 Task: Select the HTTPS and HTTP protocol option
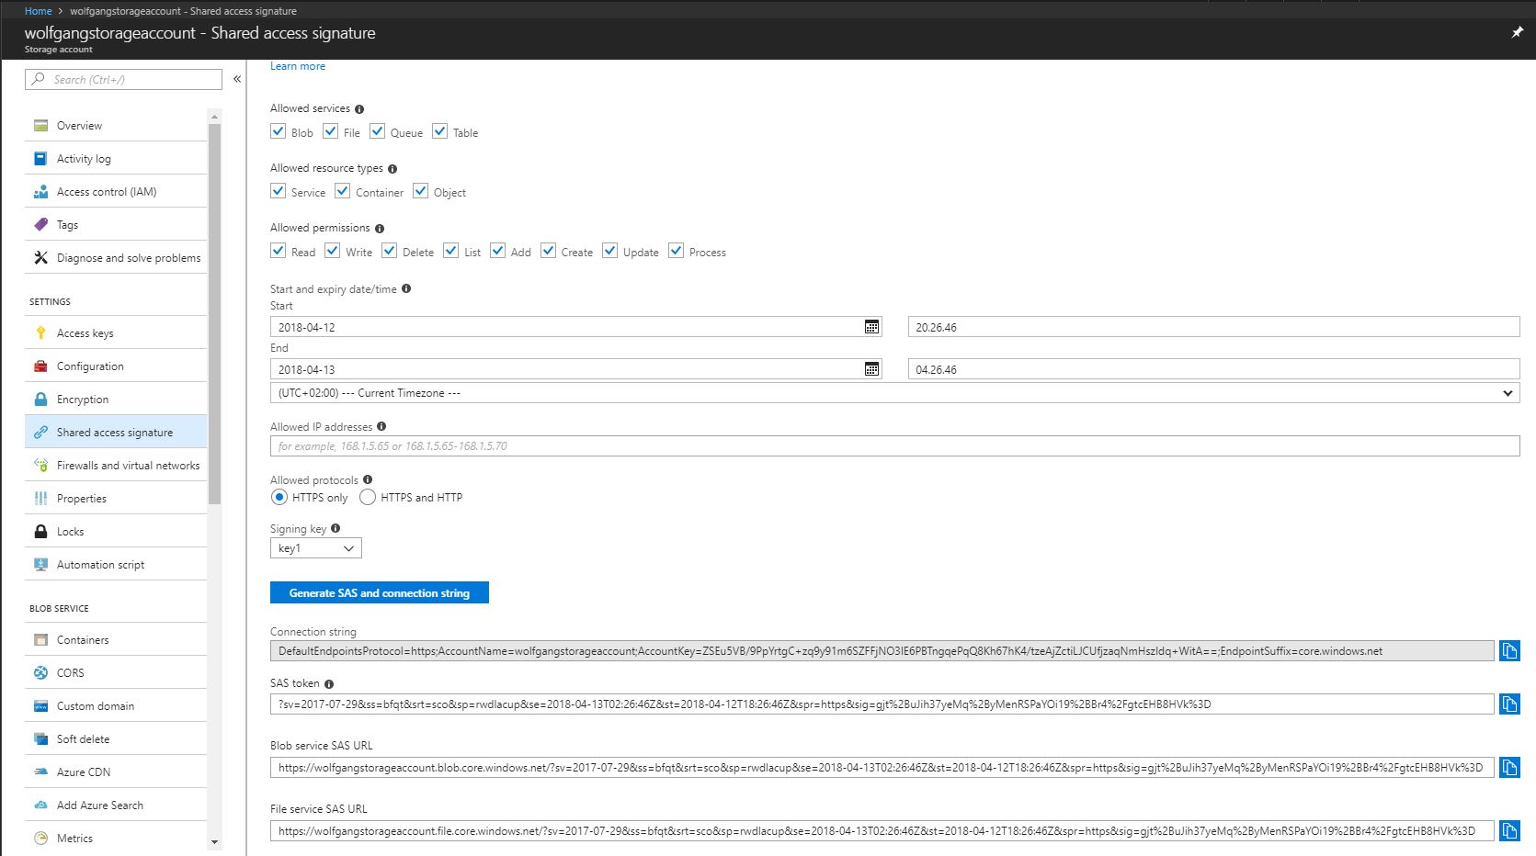[368, 497]
